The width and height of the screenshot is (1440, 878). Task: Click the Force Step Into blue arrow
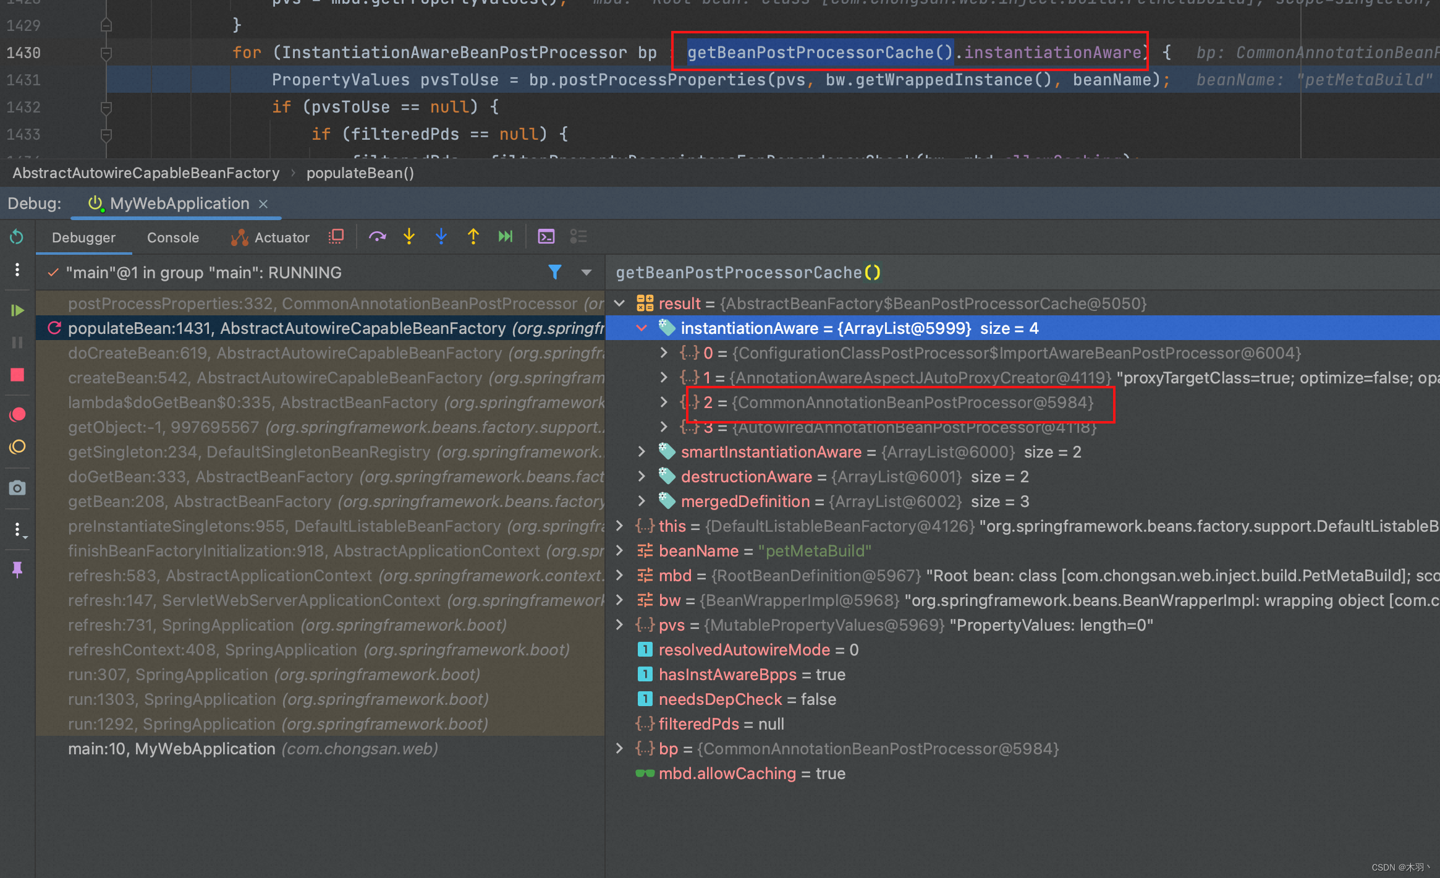pyautogui.click(x=441, y=237)
